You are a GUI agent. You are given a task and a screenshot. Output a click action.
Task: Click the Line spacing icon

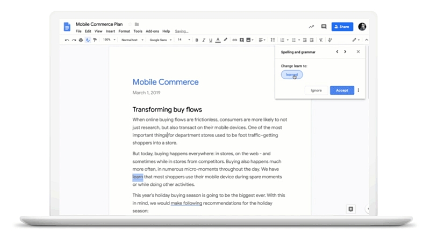coord(273,40)
